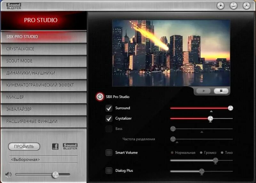Screen dimensions: 256x183
Task: Click the Sound Blaster logo beside Facebook
Action: coord(70,147)
